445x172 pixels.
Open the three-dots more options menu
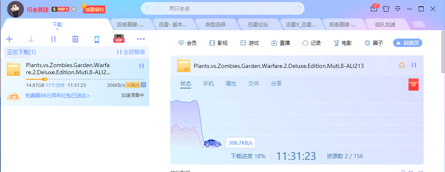click(141, 39)
